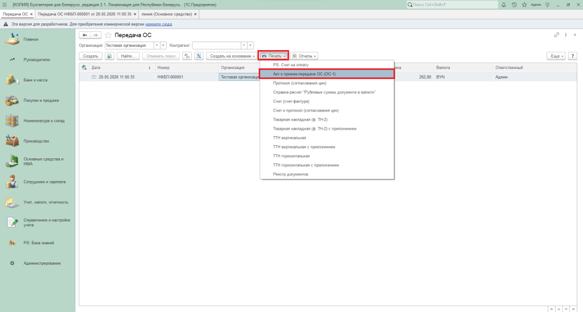The image size is (583, 312).
Task: Click the Контрагент input field
Action: point(216,46)
